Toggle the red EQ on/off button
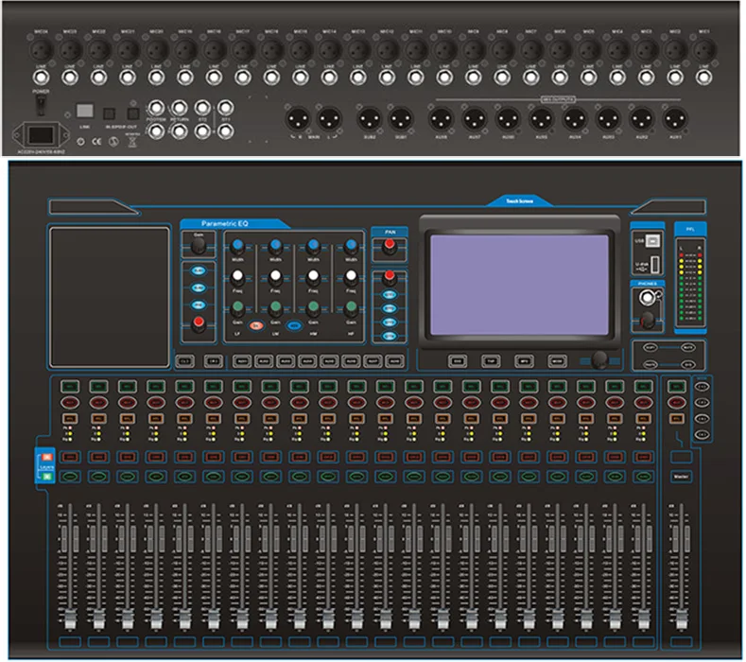The height and width of the screenshot is (662, 746). tap(255, 326)
